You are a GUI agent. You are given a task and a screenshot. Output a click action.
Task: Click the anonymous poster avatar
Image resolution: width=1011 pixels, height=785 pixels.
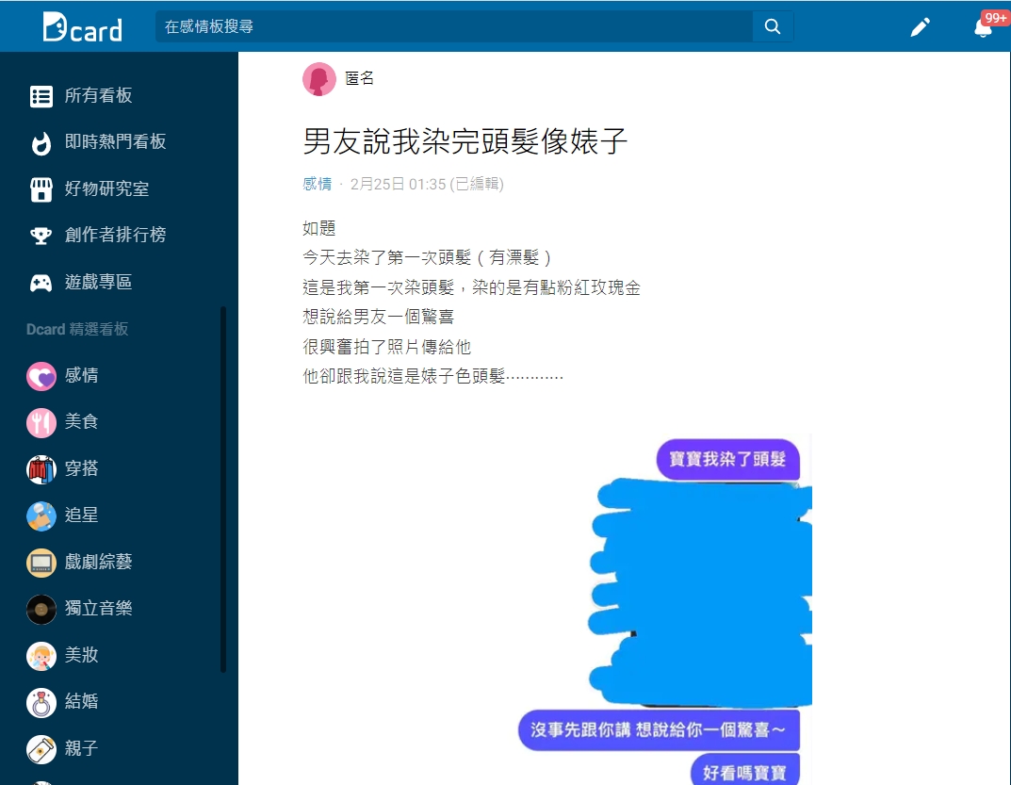pyautogui.click(x=319, y=79)
